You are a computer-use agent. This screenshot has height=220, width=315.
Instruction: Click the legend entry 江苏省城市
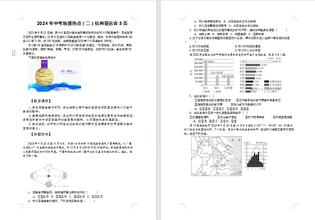tap(273, 85)
